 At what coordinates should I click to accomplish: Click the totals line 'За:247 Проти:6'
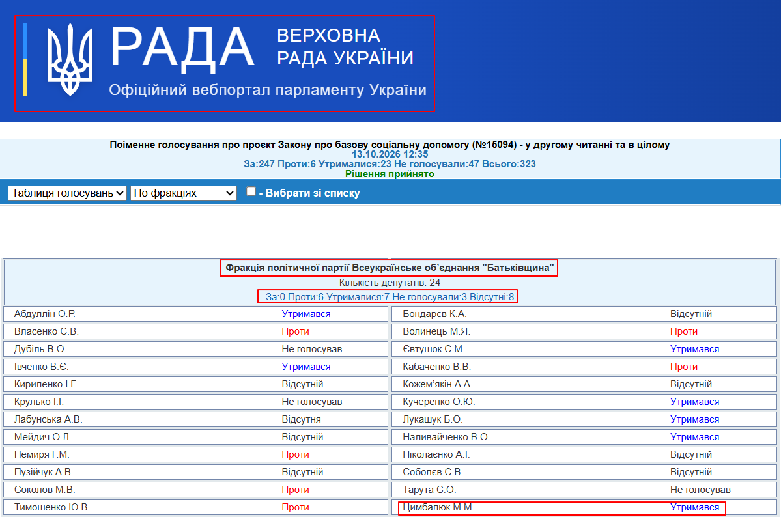(390, 164)
